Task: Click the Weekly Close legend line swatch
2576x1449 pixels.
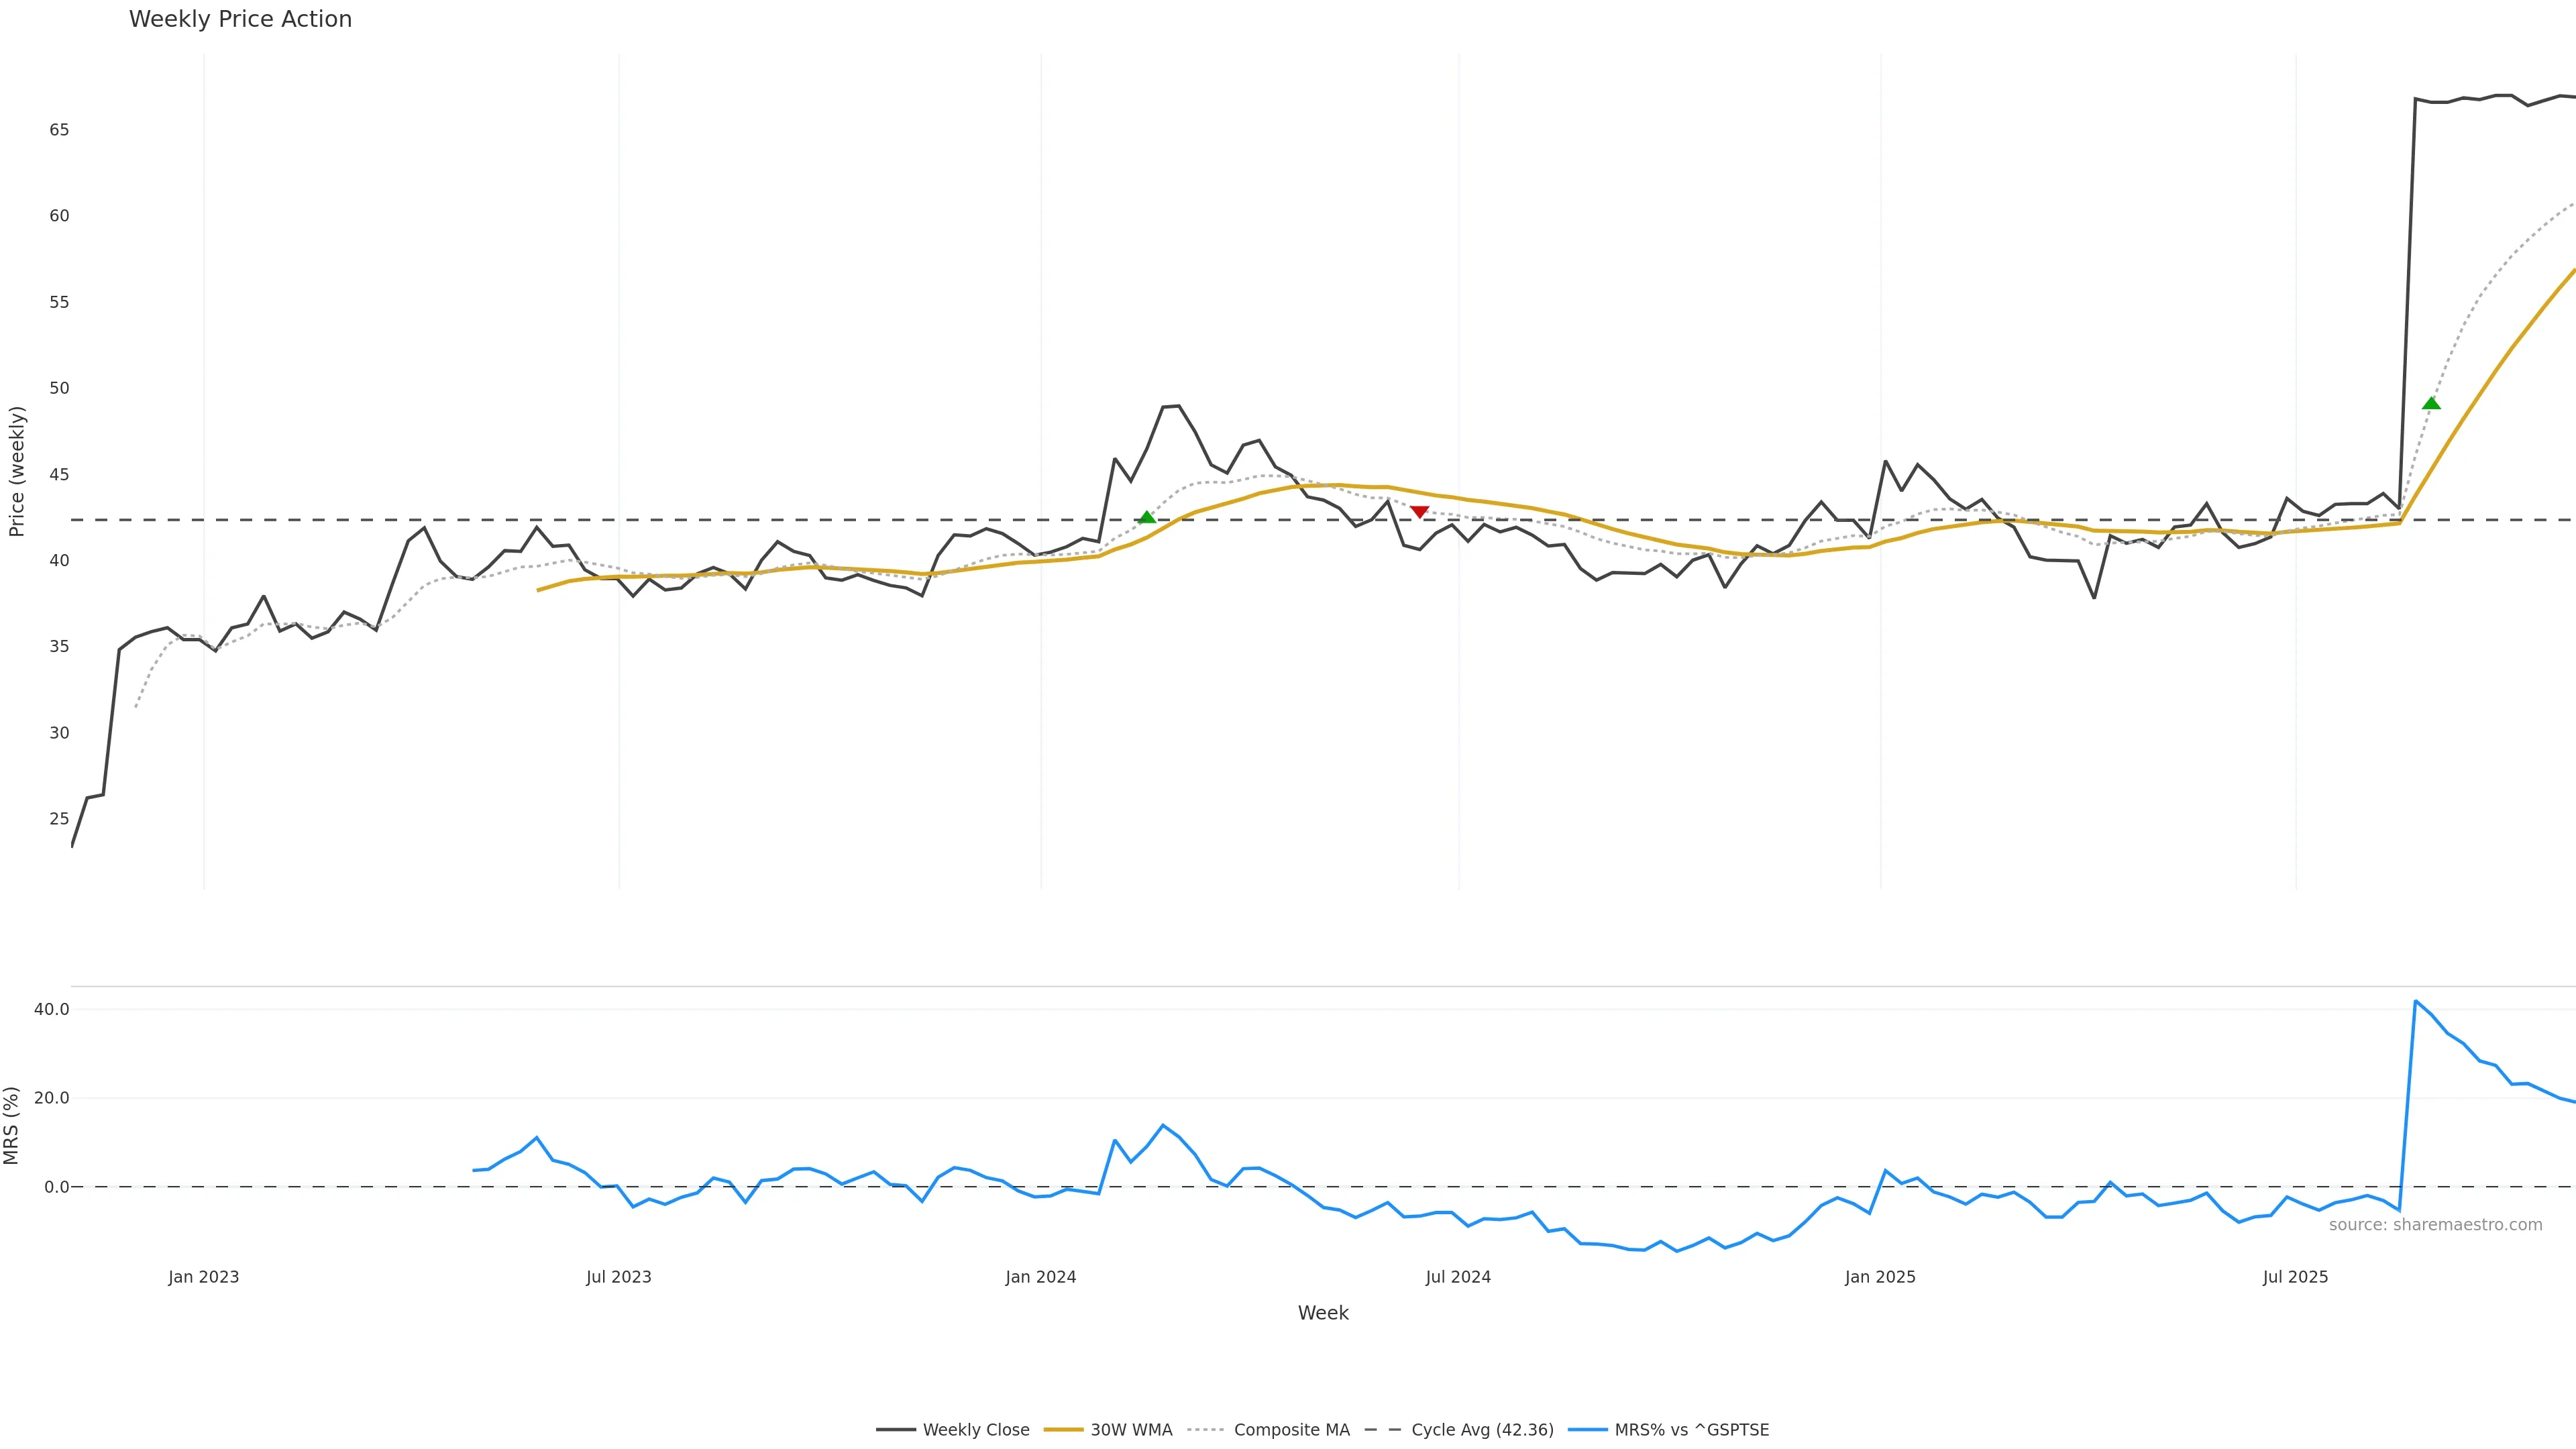Action: 895,1430
